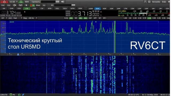
Task: Switch to the GEN band
Action: 167,9
